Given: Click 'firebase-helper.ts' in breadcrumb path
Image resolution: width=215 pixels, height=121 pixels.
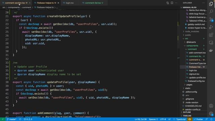Looking at the screenshot, I should (45, 7).
